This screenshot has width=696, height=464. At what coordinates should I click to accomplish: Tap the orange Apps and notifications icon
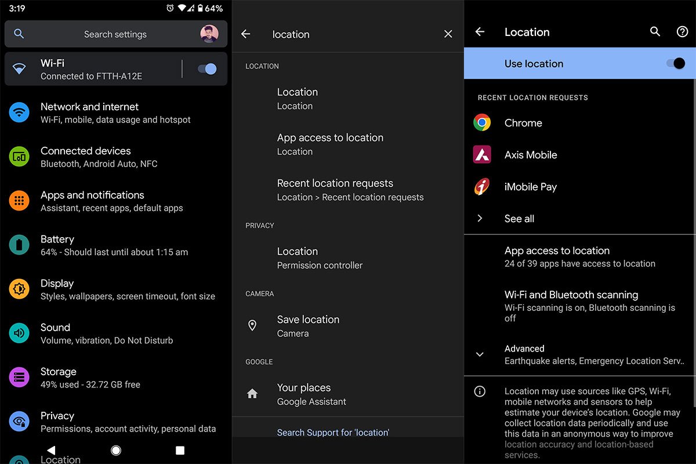19,201
